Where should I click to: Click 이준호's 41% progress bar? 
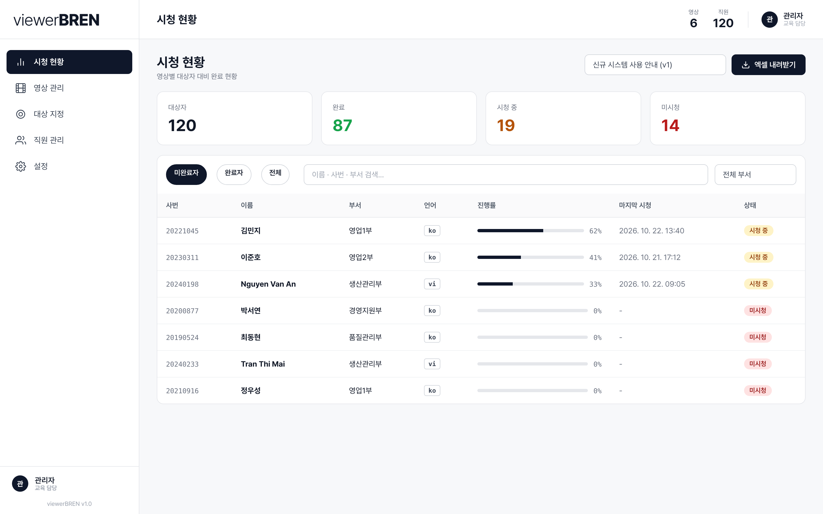(x=530, y=257)
